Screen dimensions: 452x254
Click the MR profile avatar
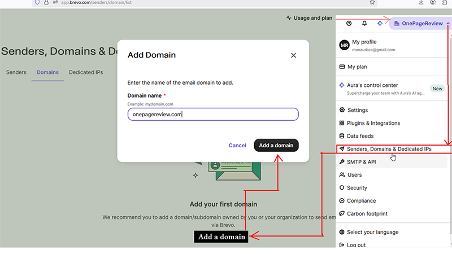344,45
